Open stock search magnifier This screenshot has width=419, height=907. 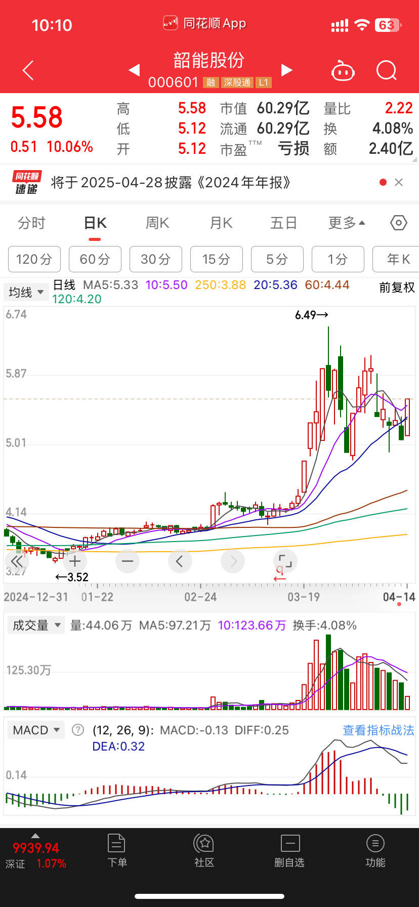coord(387,71)
